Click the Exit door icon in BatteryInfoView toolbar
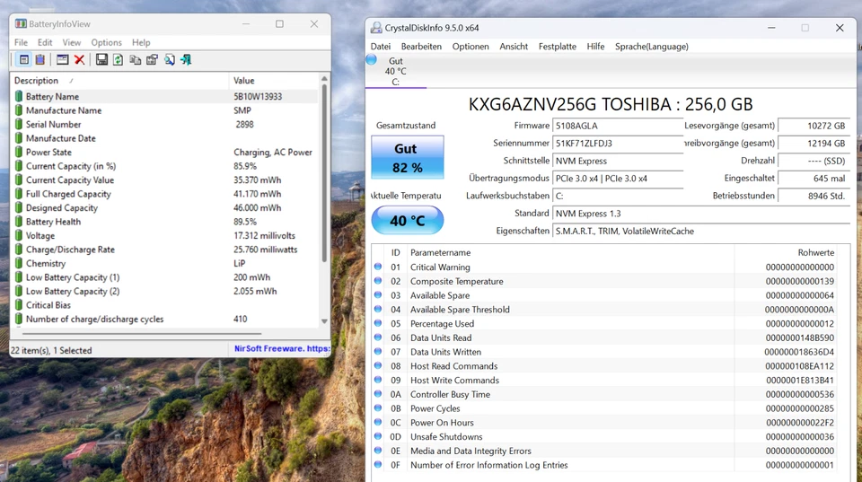 pyautogui.click(x=186, y=60)
